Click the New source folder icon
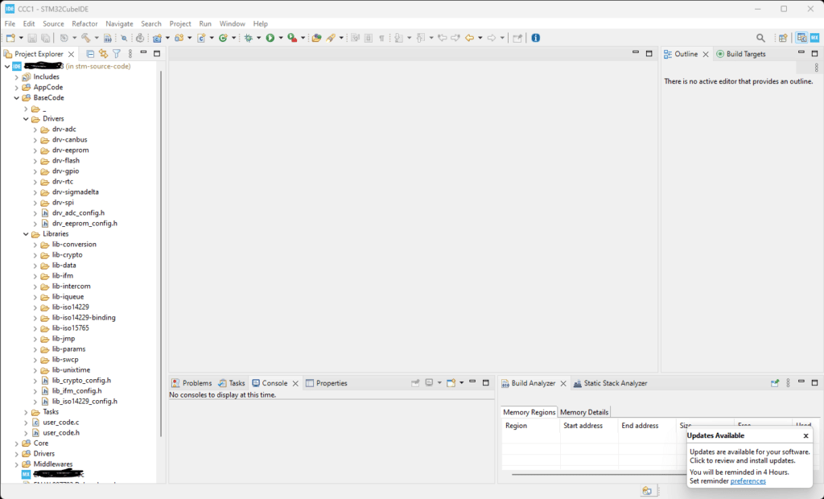 click(179, 38)
